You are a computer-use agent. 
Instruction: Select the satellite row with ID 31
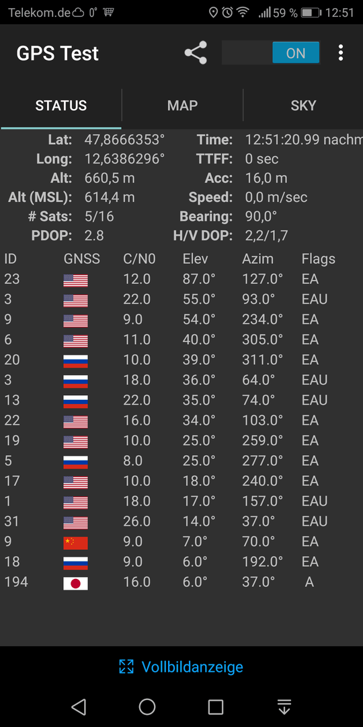(x=182, y=521)
